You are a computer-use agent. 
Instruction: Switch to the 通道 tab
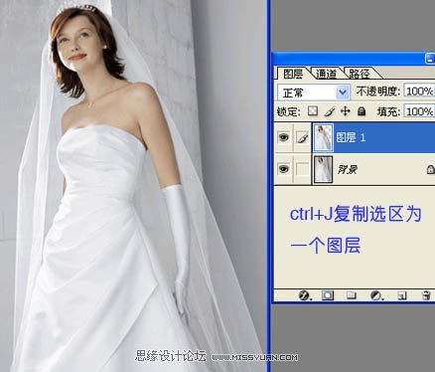[326, 74]
